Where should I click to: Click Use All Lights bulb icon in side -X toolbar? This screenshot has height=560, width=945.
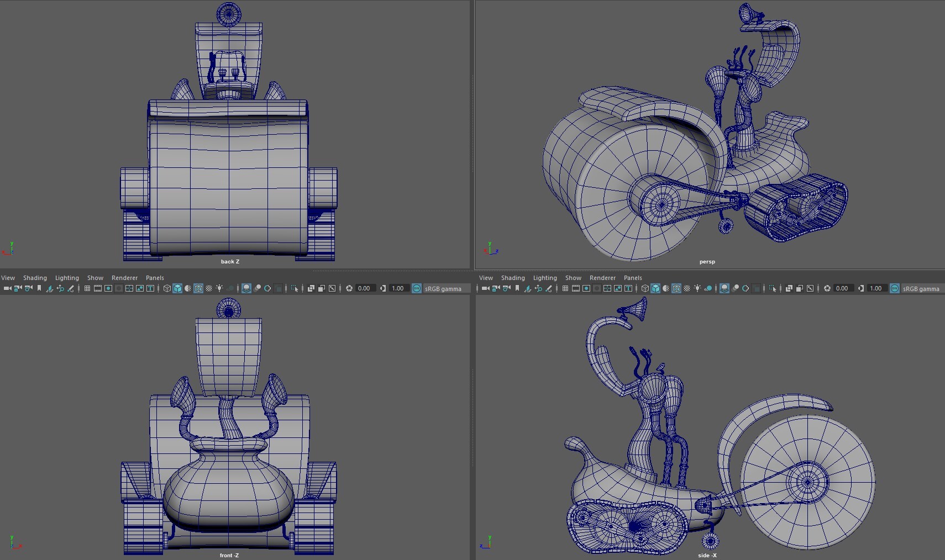pos(697,288)
